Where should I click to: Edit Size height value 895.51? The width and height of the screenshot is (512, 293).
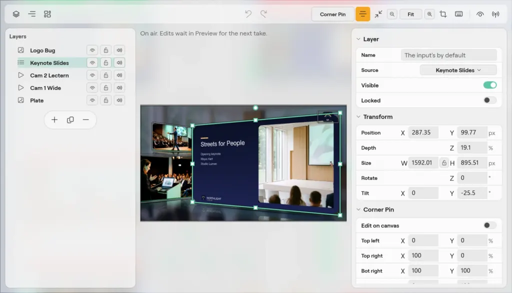472,162
